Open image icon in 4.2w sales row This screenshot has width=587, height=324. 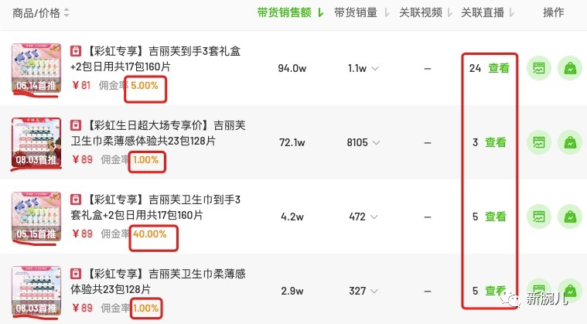coord(539,217)
